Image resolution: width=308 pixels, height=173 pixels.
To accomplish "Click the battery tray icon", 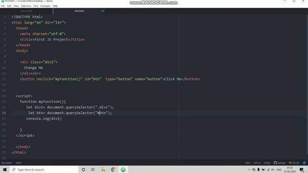I will point(263,170).
